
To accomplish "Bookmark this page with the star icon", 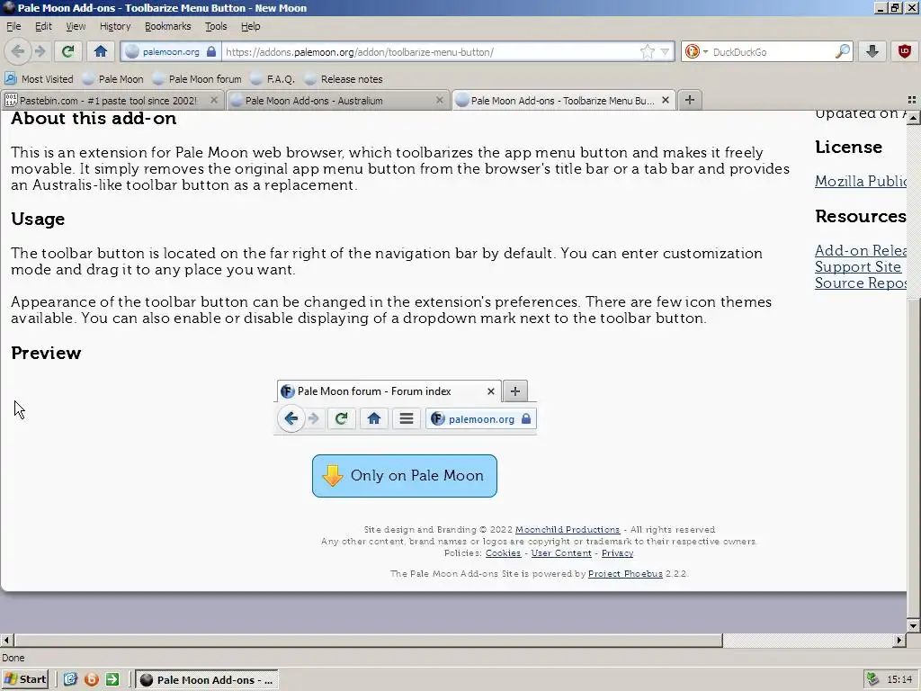I will (648, 51).
